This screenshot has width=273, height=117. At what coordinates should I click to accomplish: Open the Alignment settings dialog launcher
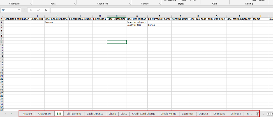click(x=130, y=4)
